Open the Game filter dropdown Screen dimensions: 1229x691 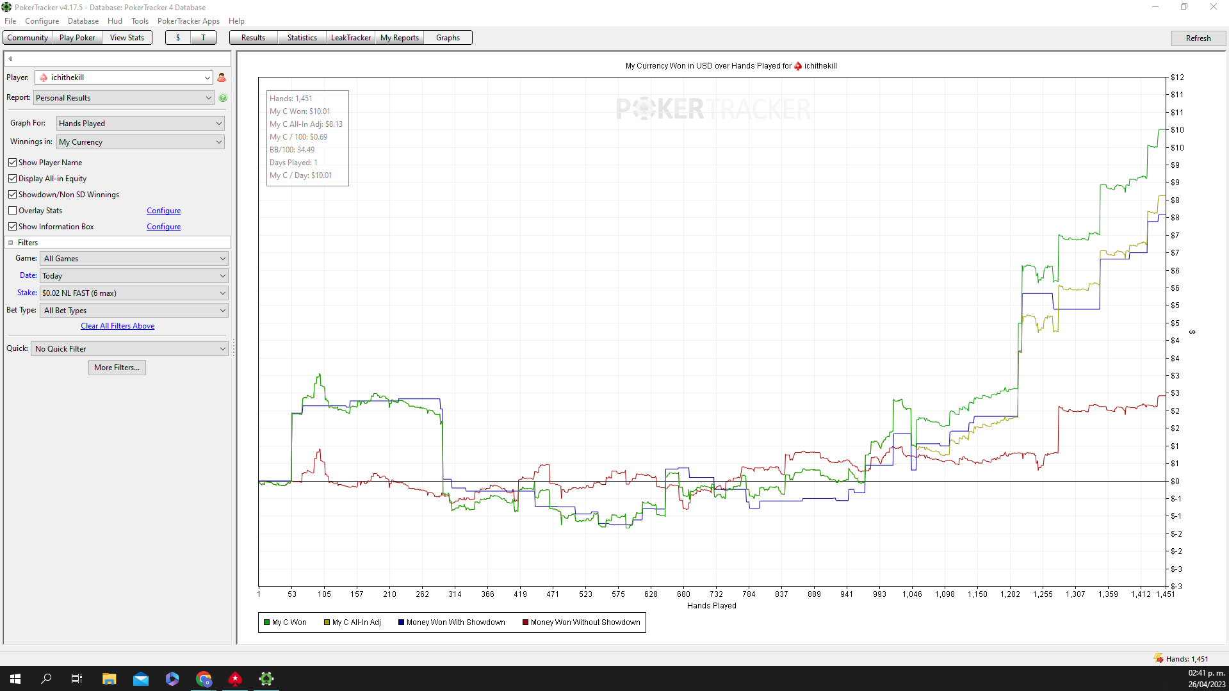click(x=134, y=259)
